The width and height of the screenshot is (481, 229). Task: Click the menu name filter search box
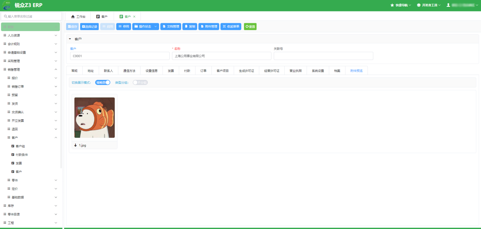click(x=32, y=16)
